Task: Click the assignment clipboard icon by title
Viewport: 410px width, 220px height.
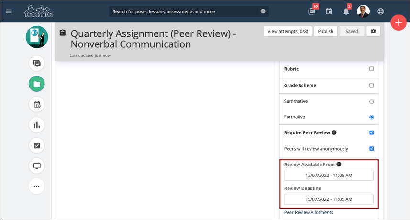Action: [63, 33]
